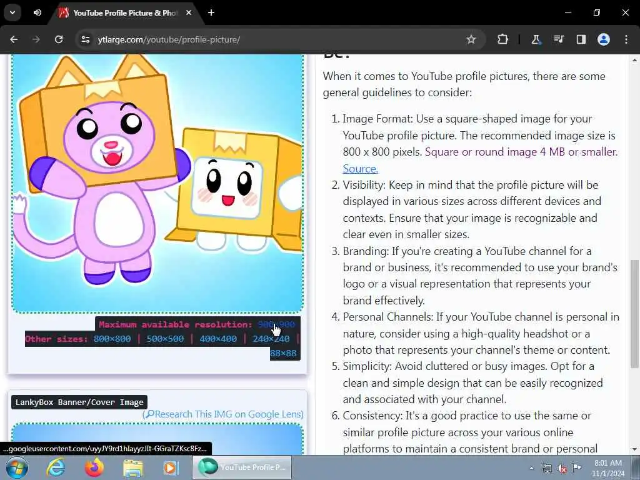This screenshot has width=640, height=480.
Task: Mute the tab audio speaker icon
Action: (37, 12)
